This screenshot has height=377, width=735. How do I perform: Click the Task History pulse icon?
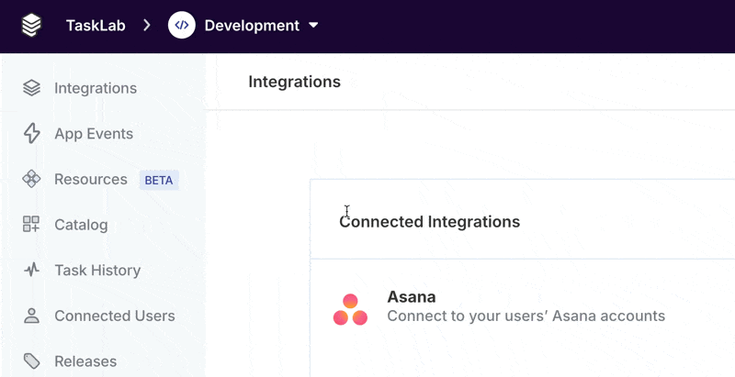coord(32,271)
